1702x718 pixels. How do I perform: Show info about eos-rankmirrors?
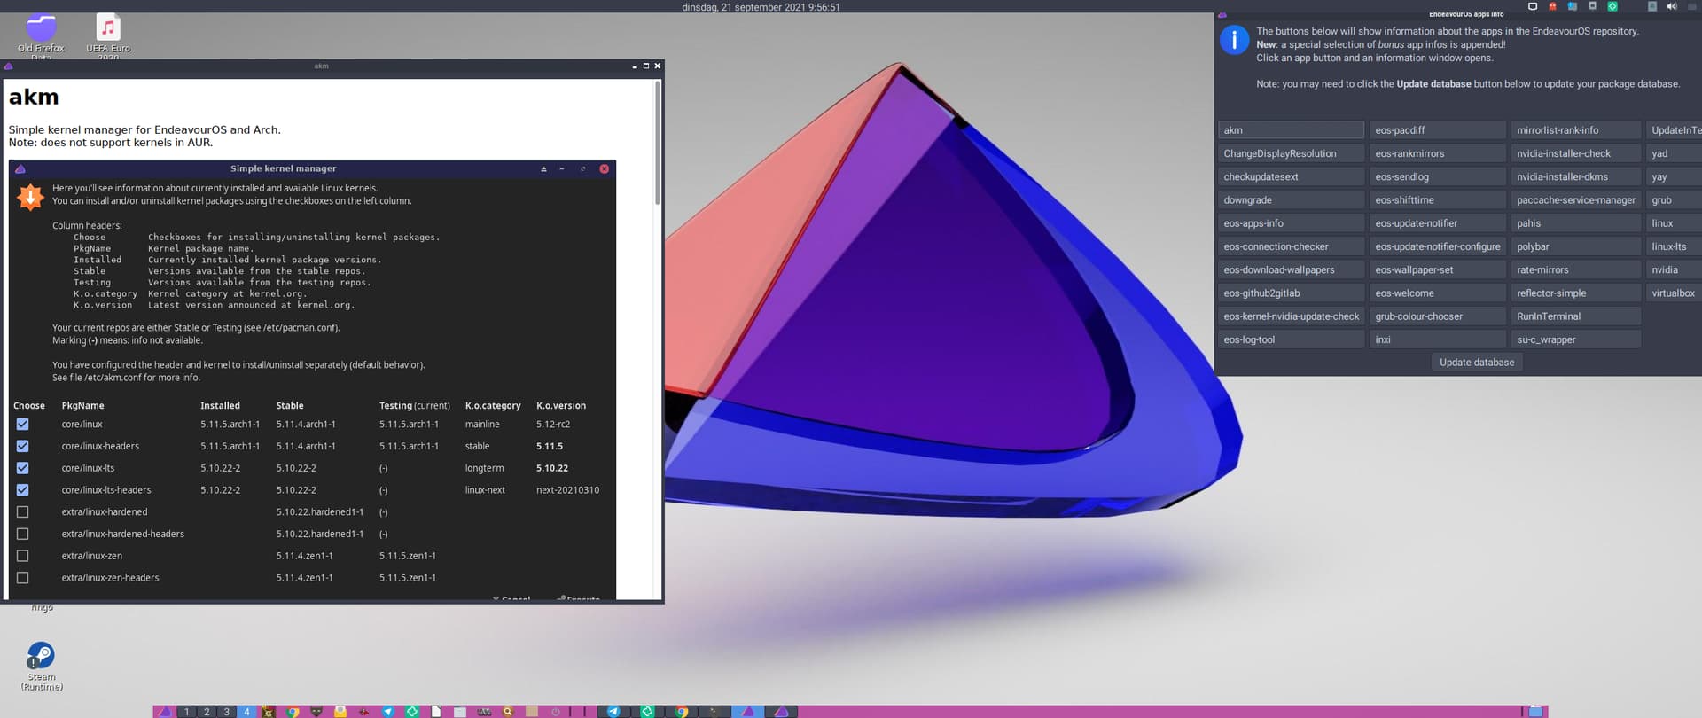[x=1438, y=153]
